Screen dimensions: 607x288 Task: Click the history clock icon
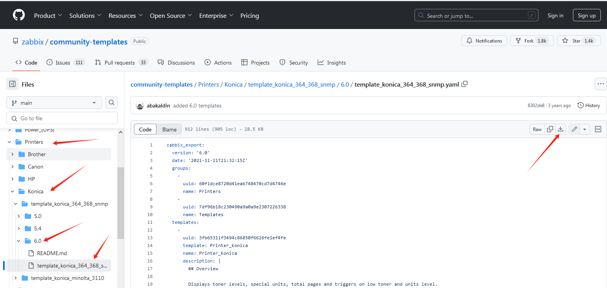pos(580,105)
